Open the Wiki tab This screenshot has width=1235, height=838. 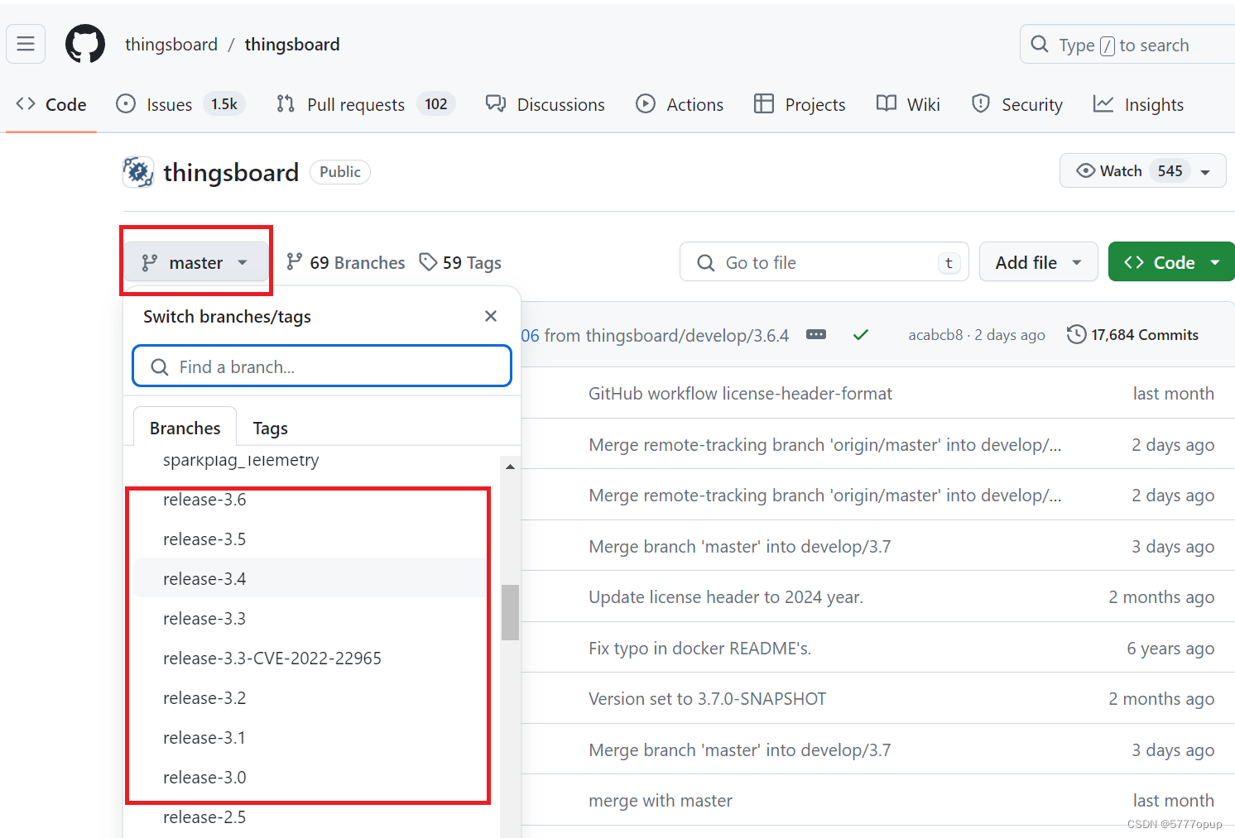(x=908, y=104)
